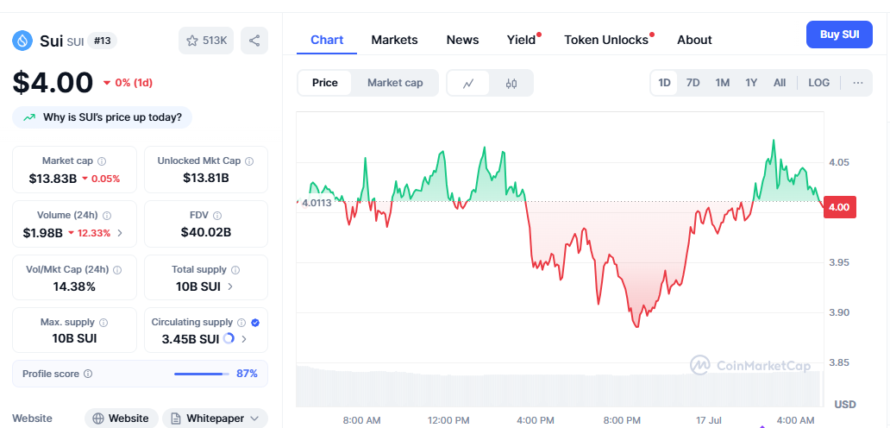Click the Market cap info icon
This screenshot has height=428, width=890.
tap(102, 160)
